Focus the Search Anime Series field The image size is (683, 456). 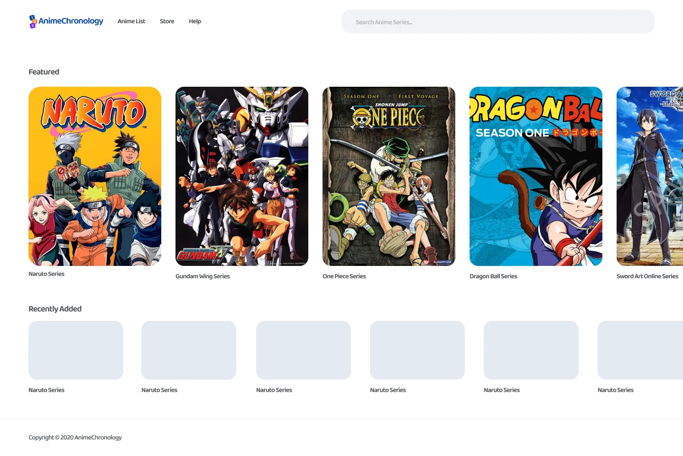coord(498,22)
